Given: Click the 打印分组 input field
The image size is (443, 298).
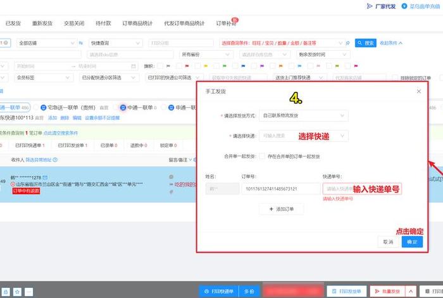Looking at the screenshot, I should [181, 43].
